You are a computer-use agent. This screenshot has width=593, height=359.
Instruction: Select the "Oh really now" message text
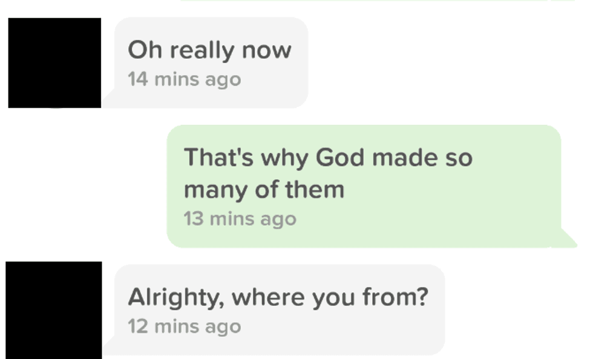[209, 50]
